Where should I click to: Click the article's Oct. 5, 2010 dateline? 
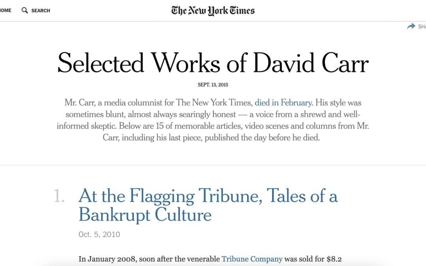(99, 234)
